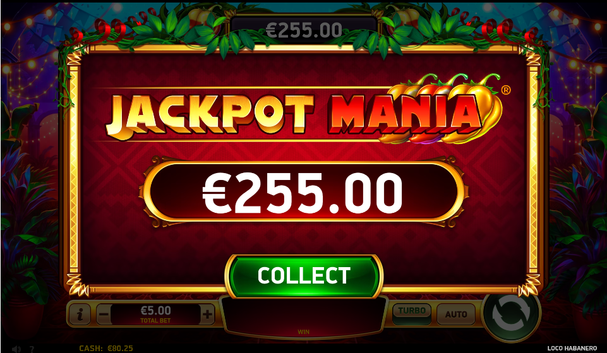Click the top €255.00 banner amount

coord(304,30)
